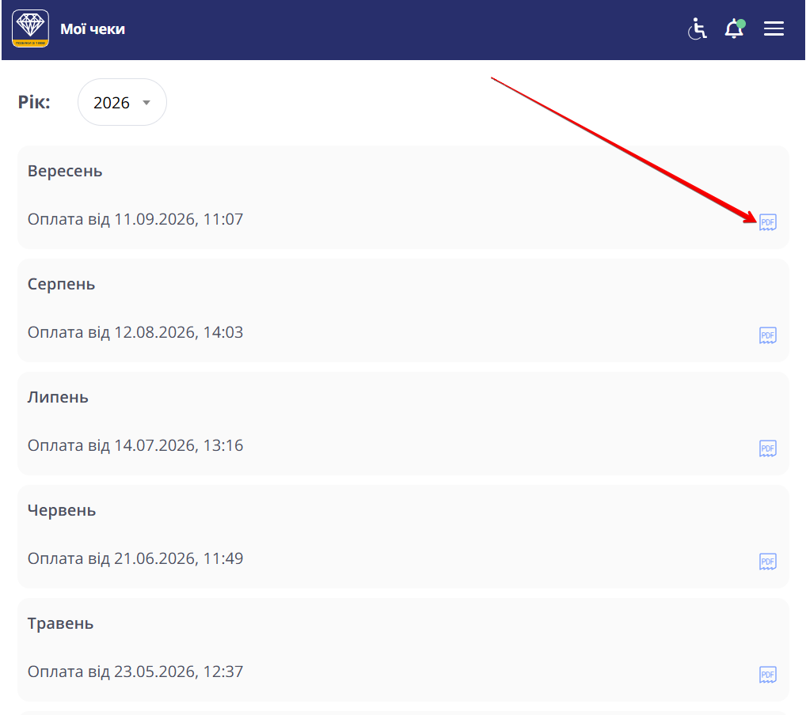Select the 'Червень' month heading

[x=62, y=510]
